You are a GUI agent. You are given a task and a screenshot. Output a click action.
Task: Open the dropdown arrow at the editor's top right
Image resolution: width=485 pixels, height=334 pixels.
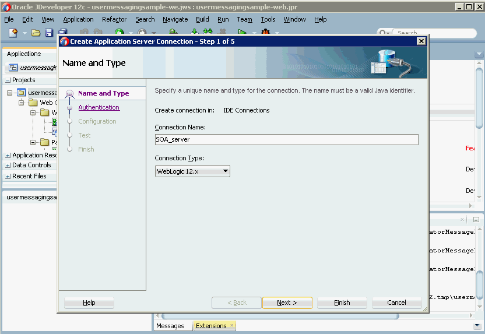(x=479, y=54)
